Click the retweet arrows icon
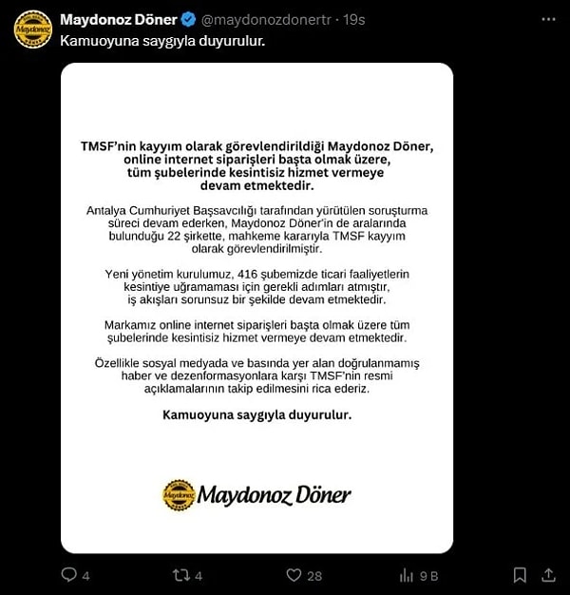Image resolution: width=570 pixels, height=595 pixels. 181,575
